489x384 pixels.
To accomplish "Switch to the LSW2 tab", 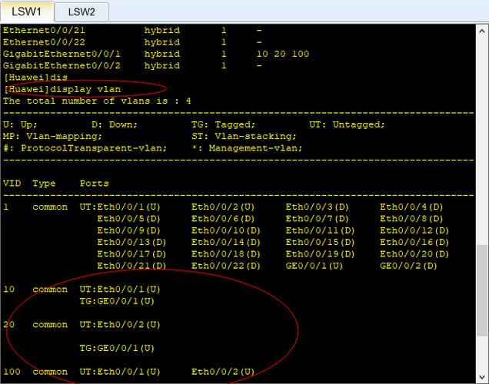I will click(81, 12).
